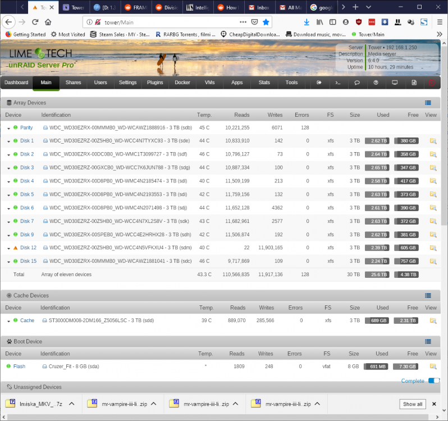448x421 pixels.
Task: Toggle Array Devices list view icon
Action: pos(428,103)
